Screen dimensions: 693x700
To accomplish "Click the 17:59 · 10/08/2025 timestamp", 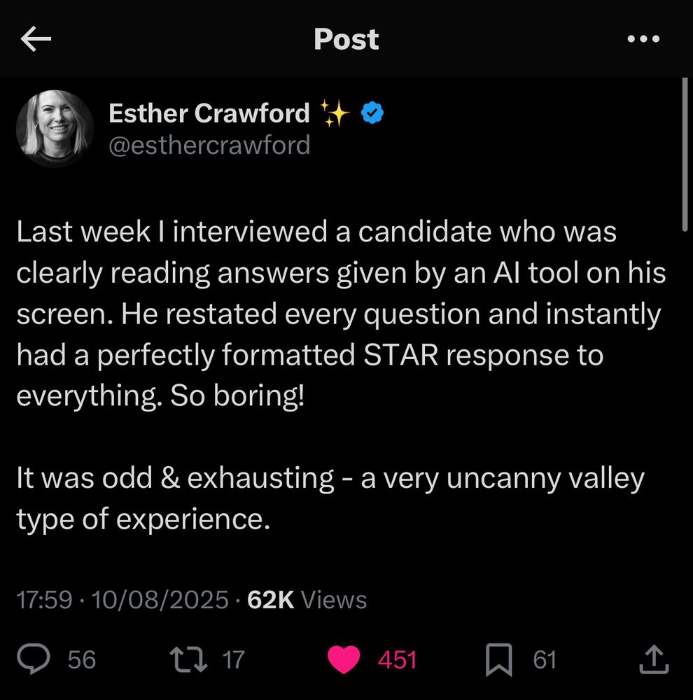I will pos(122,600).
